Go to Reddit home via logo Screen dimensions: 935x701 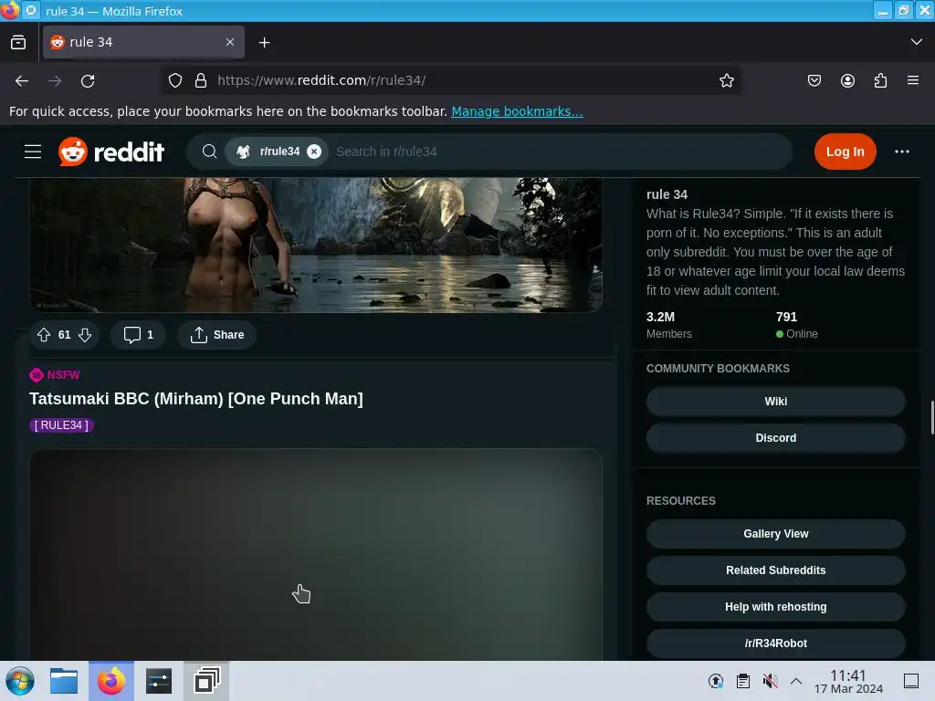[x=111, y=152]
